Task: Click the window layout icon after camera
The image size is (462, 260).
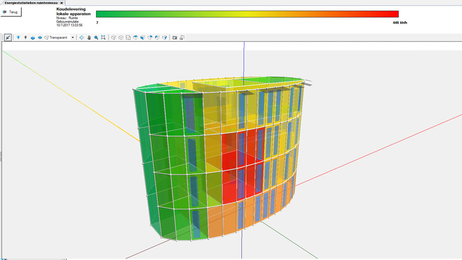Action: point(182,37)
